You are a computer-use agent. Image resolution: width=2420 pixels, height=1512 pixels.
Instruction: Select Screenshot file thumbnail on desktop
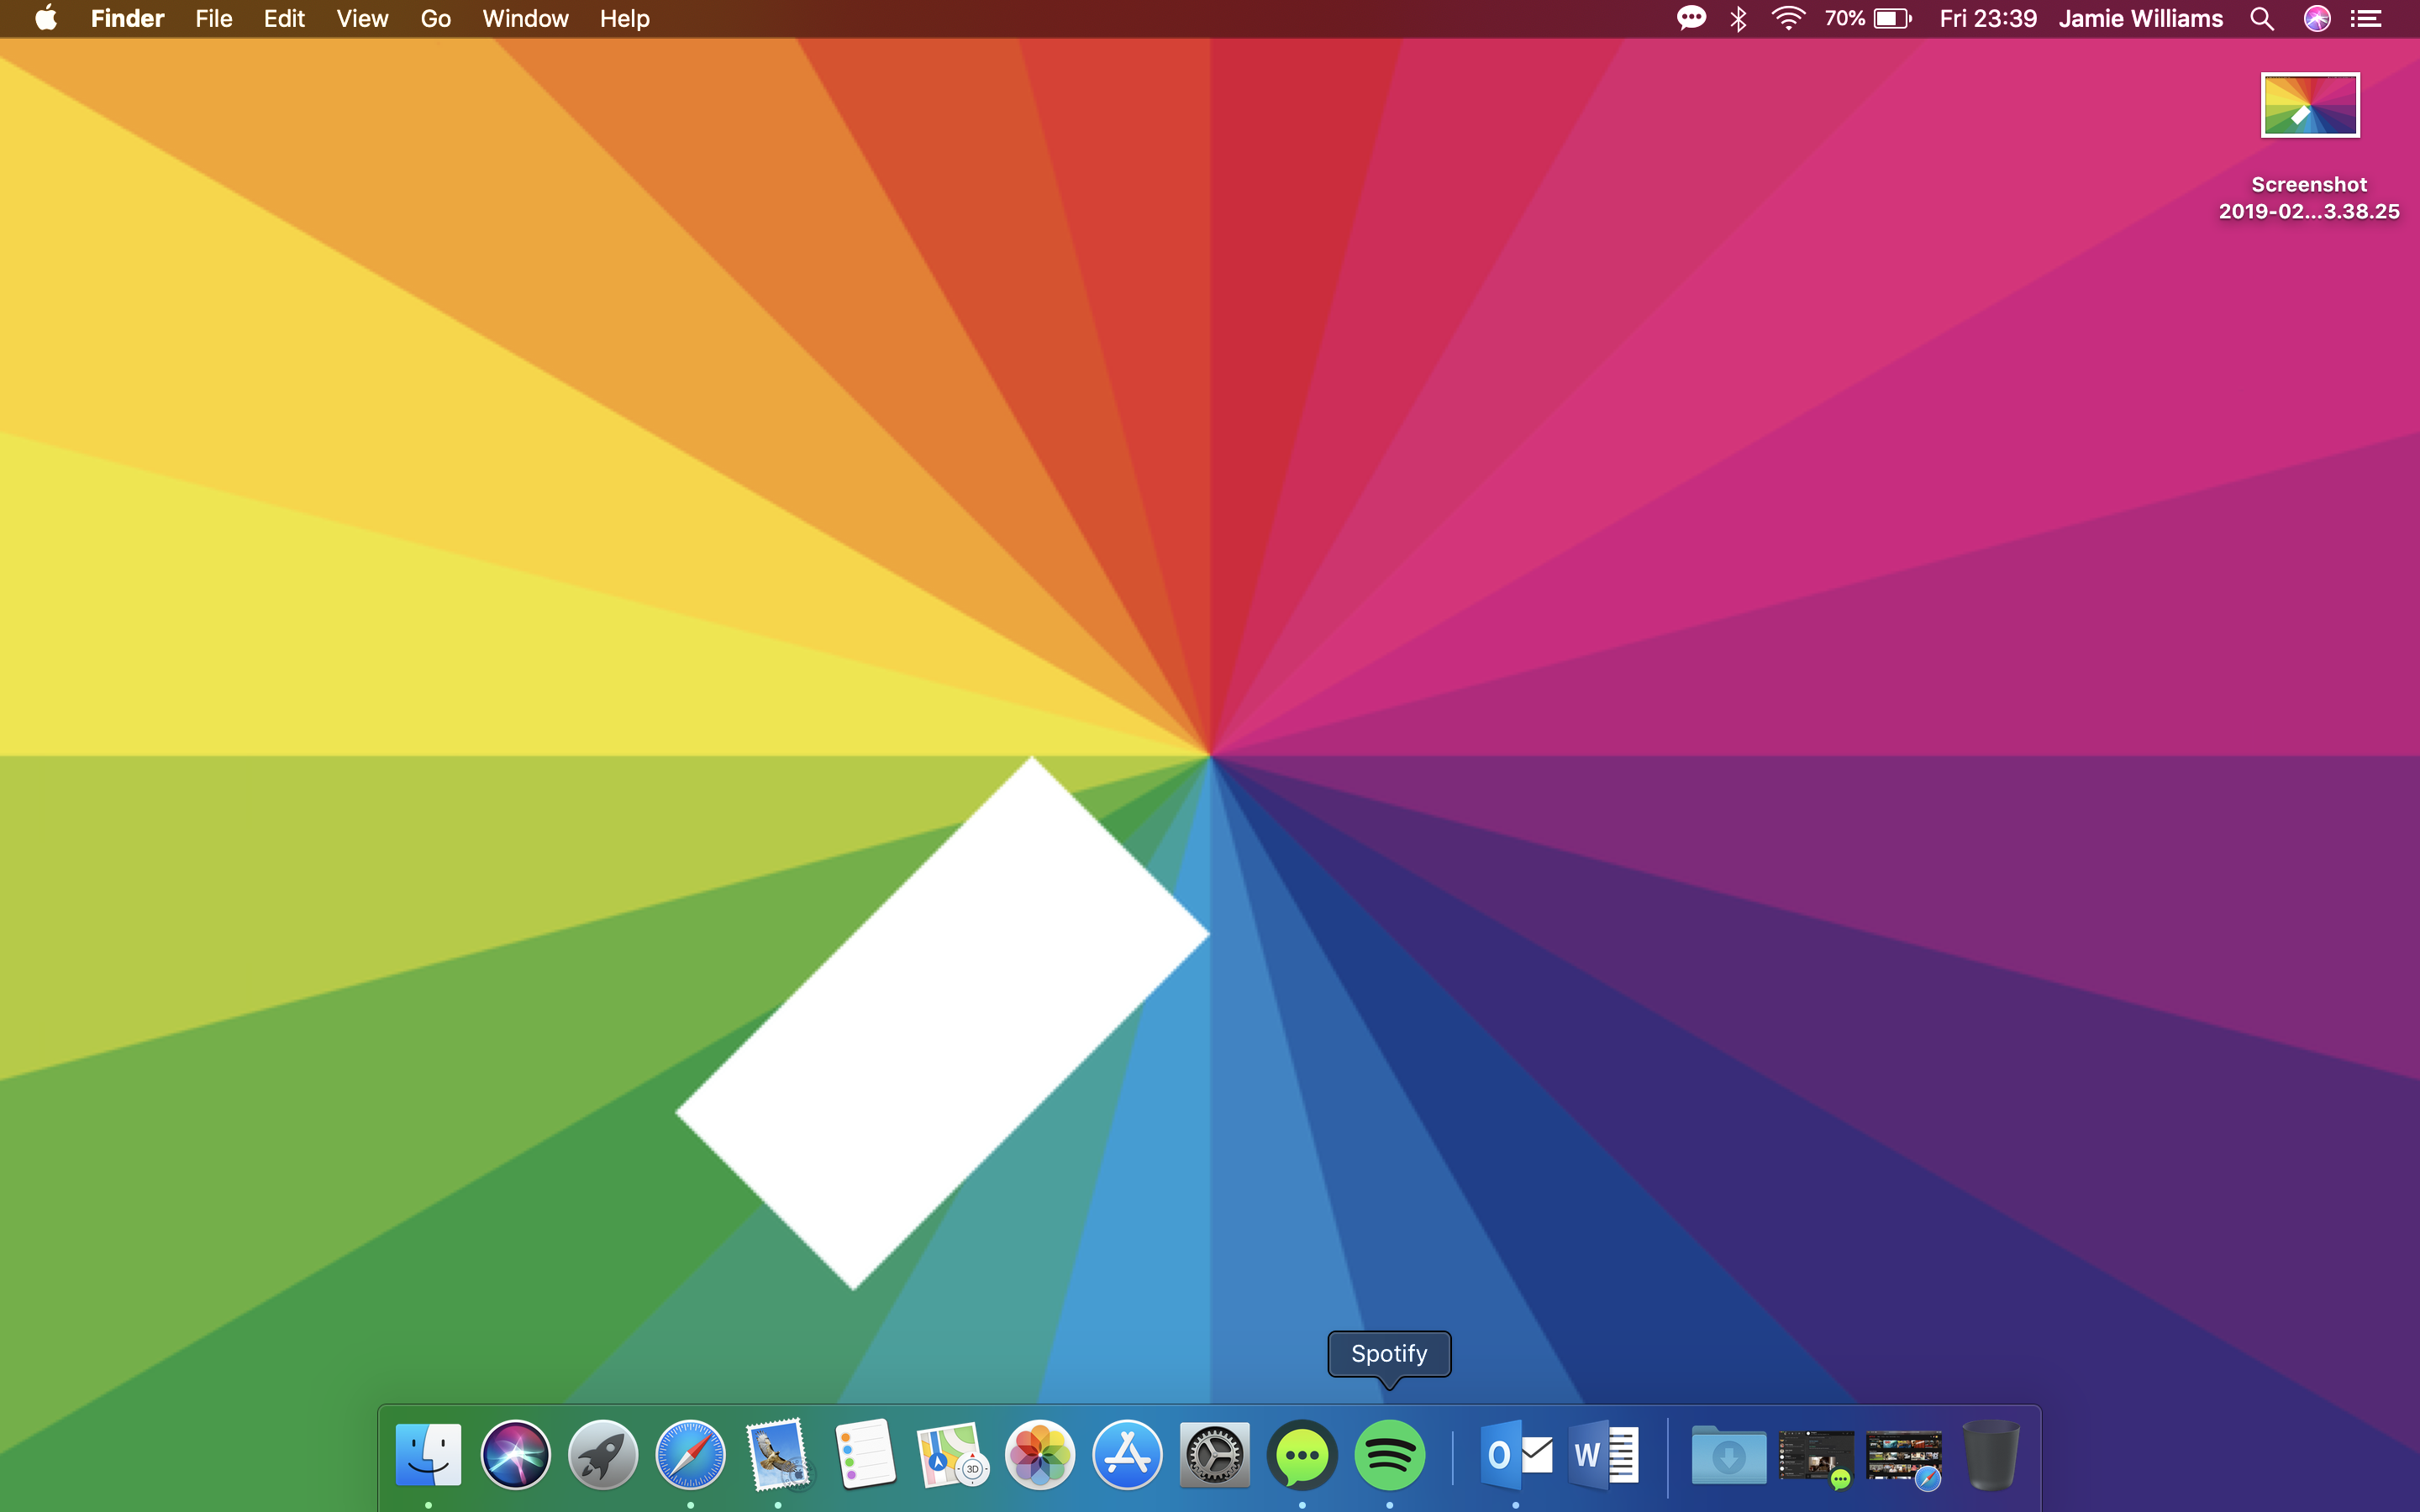pyautogui.click(x=2310, y=105)
